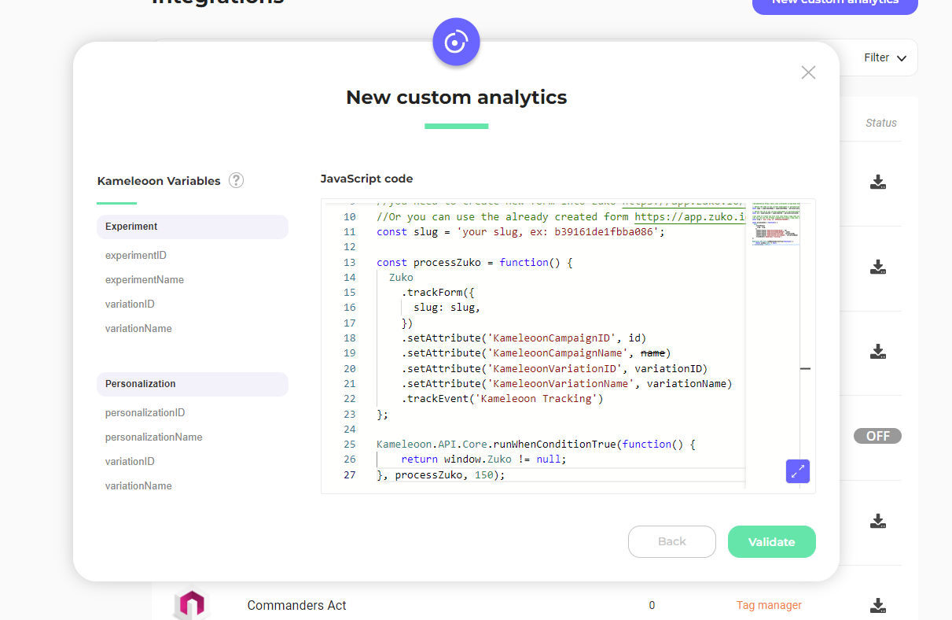Screen dimensions: 952x620
Task: Close the New custom analytics dialog
Action: click(x=808, y=72)
